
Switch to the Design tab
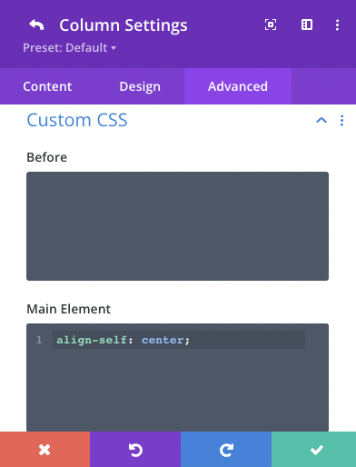pos(140,86)
